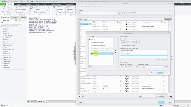Remove a parameter with the minus icon
Image resolution: width=191 pixels, height=107 pixels.
pos(83,96)
